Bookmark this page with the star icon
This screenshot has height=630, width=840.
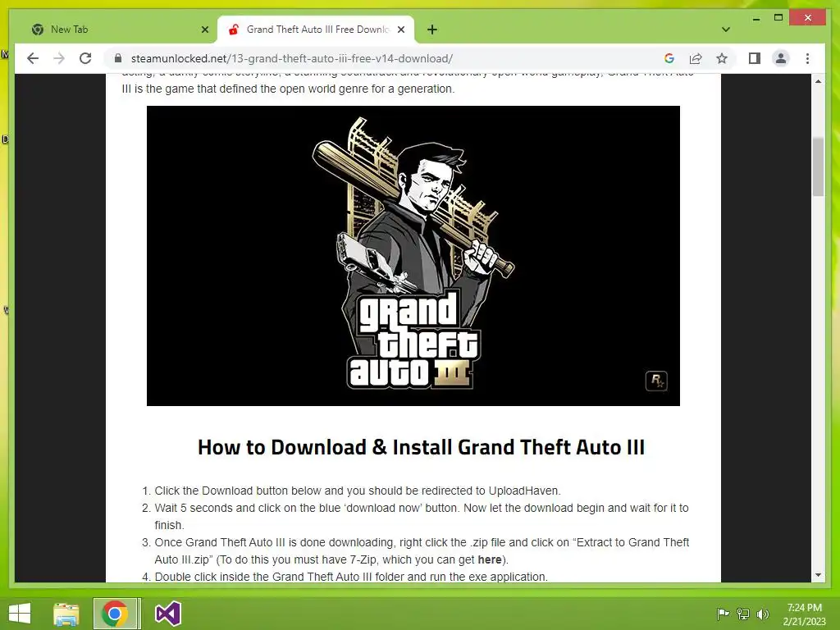click(x=722, y=58)
